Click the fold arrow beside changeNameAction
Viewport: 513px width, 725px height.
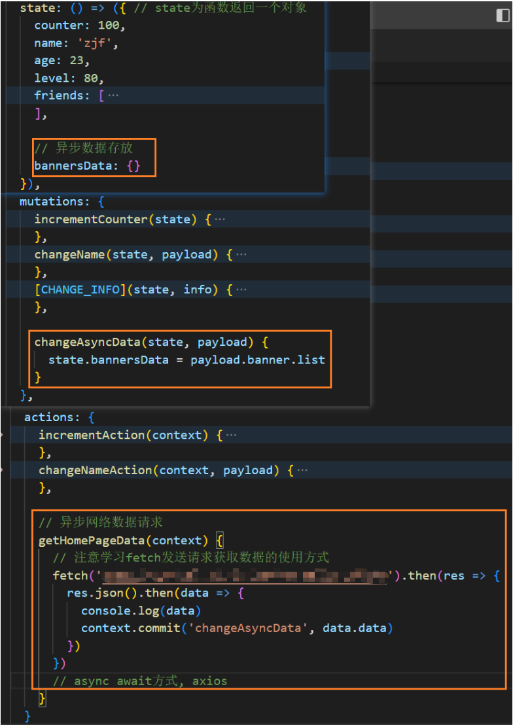pos(3,470)
